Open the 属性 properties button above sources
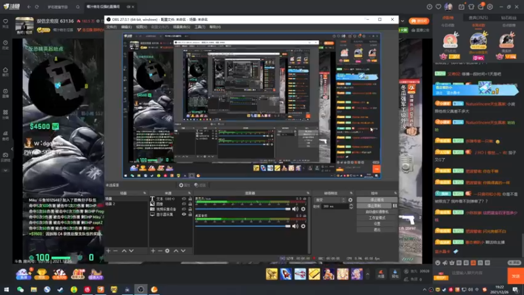The image size is (524, 295). (x=184, y=185)
